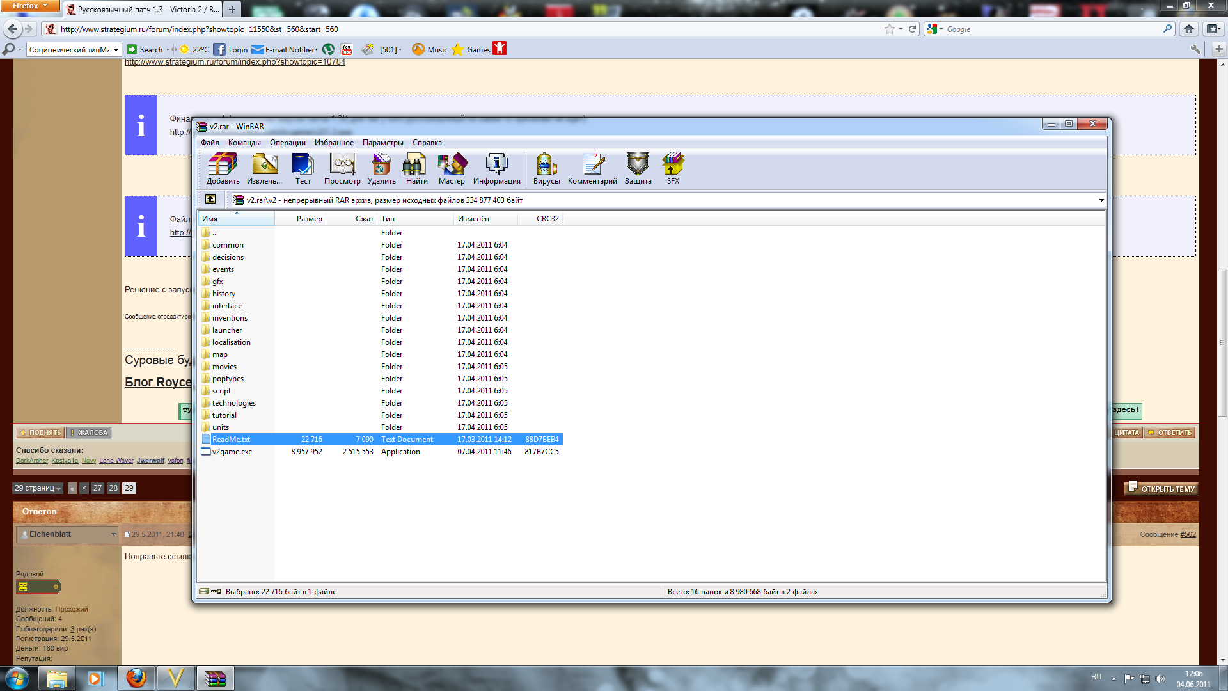This screenshot has height=691, width=1228.
Task: Open the strategium showtopic=10784 link
Action: (x=235, y=62)
